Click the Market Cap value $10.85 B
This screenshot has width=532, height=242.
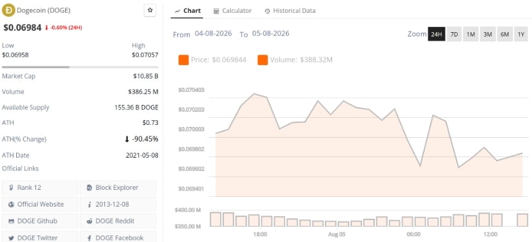(146, 76)
